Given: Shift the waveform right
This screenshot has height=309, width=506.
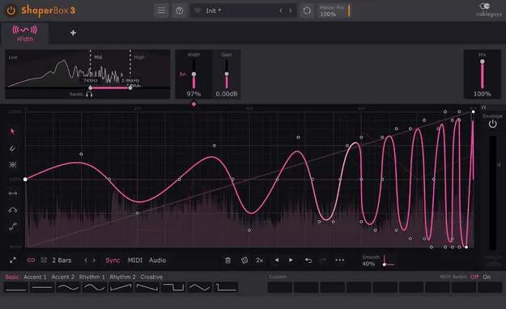Looking at the screenshot, I should pos(291,260).
